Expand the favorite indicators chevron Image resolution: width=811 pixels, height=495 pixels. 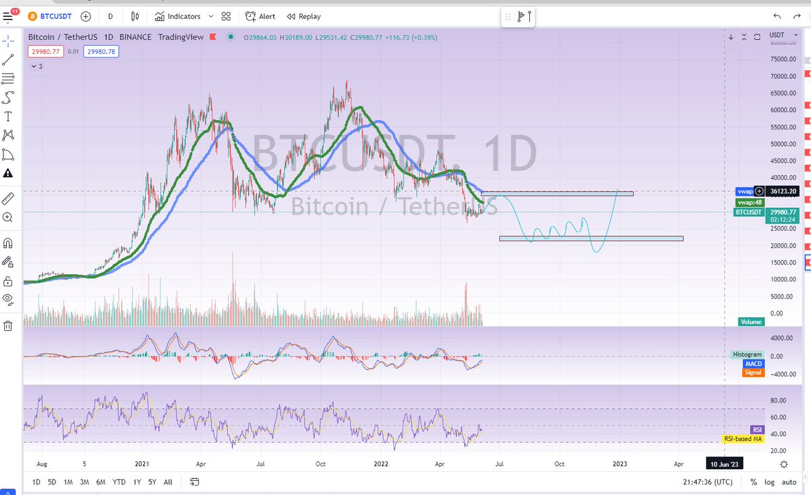coord(210,16)
